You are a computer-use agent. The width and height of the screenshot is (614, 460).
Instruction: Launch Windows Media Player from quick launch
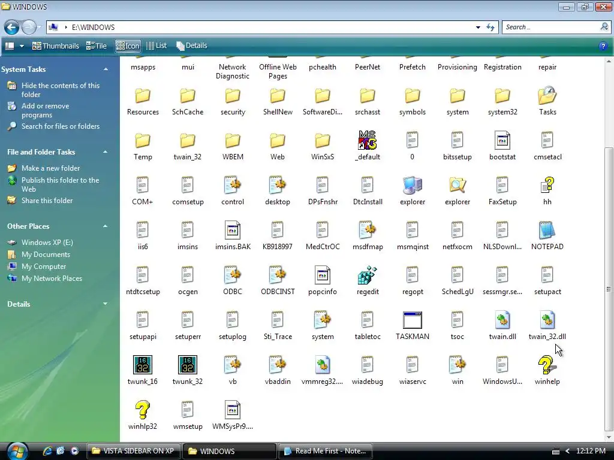74,451
